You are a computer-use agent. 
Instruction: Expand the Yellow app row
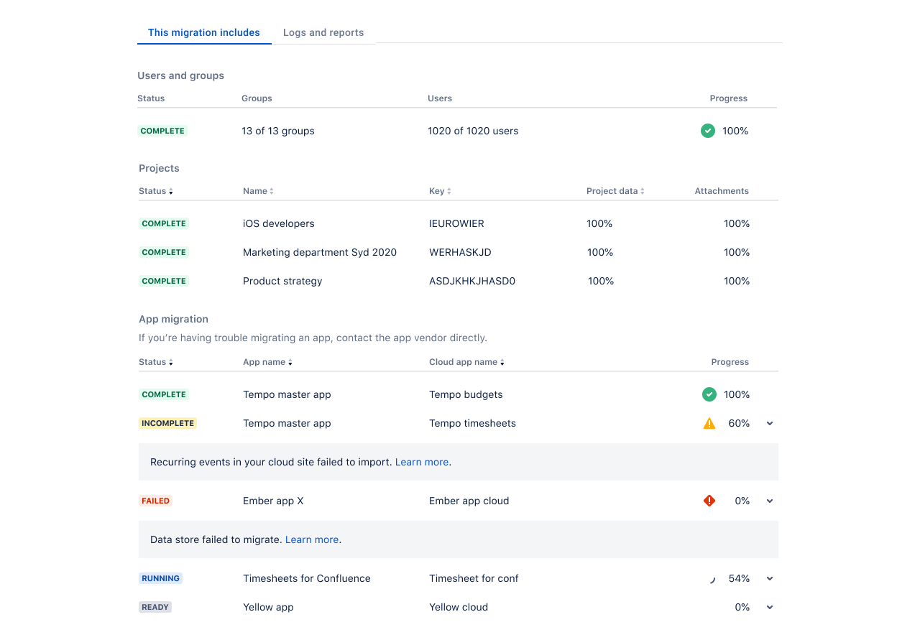coord(770,608)
